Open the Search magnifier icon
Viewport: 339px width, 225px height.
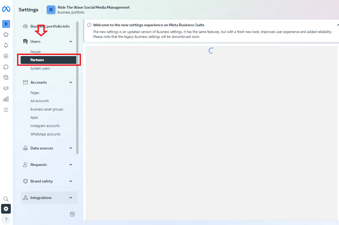coord(6,198)
